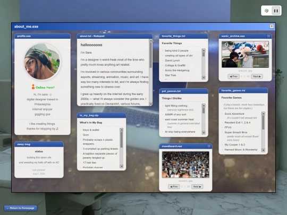Image resolution: width=287 pixels, height=215 pixels.
Task: Click the moodboard image filename caption
Action: [185, 181]
